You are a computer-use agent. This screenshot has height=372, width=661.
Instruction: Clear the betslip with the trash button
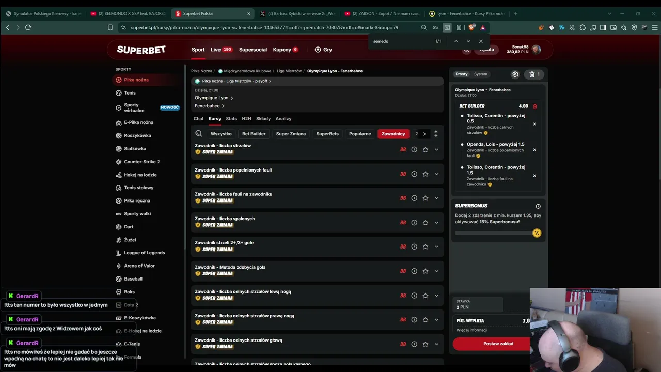(534, 74)
